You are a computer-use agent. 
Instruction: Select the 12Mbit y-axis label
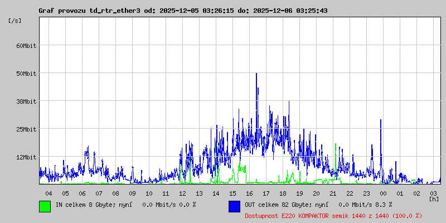[26, 157]
